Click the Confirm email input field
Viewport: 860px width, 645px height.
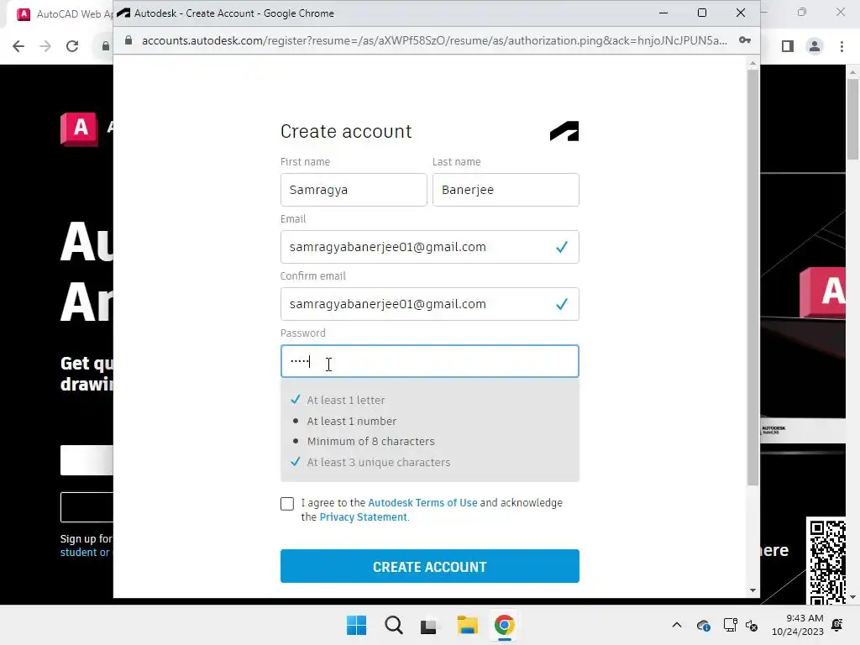pyautogui.click(x=429, y=304)
